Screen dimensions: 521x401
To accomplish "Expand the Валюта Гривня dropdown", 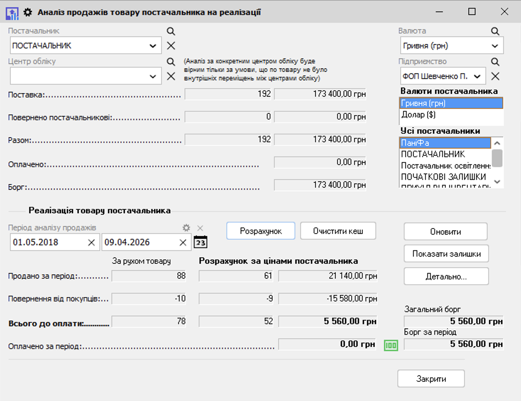I will pyautogui.click(x=495, y=46).
